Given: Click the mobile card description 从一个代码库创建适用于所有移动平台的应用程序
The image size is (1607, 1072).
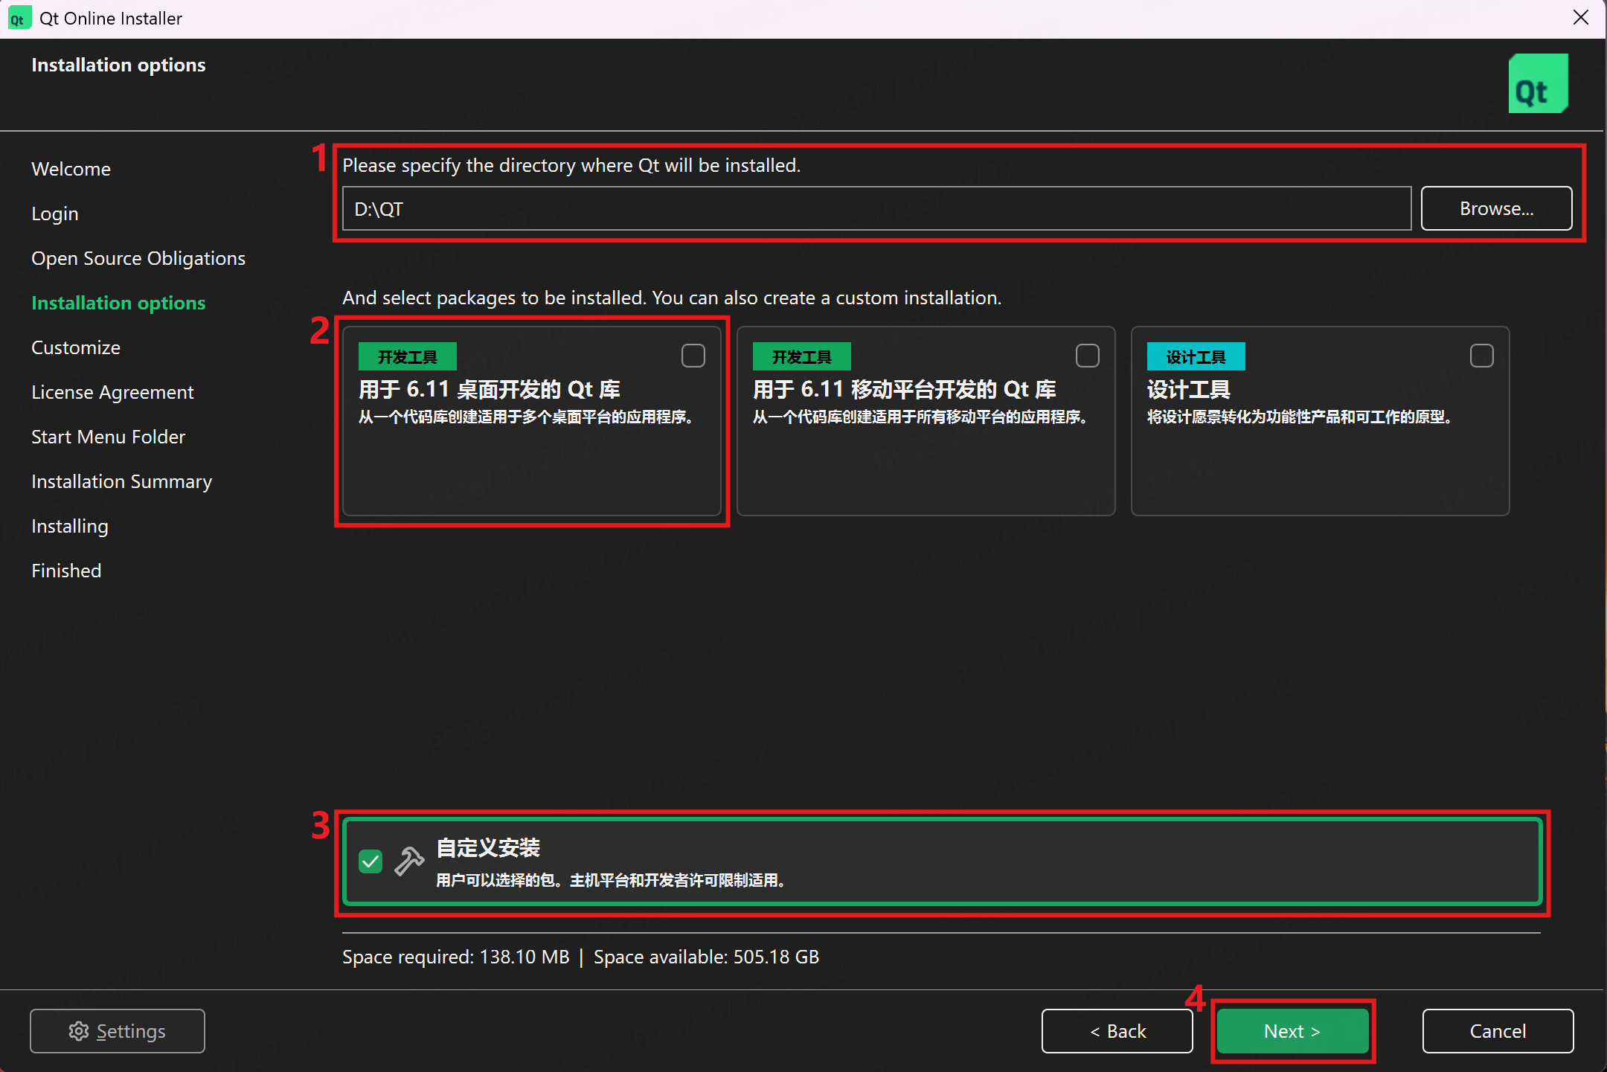Looking at the screenshot, I should [920, 417].
